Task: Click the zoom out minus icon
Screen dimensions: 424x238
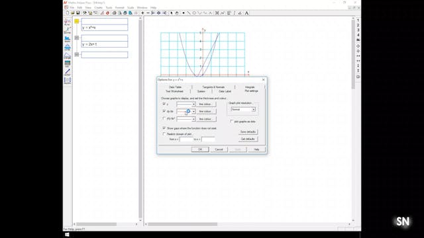Action: [148, 13]
